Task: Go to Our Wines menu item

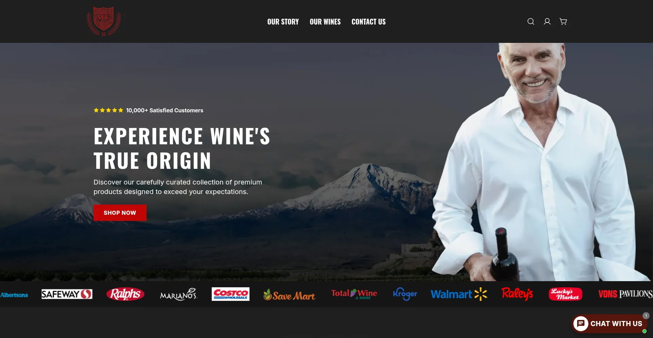Action: coord(325,22)
